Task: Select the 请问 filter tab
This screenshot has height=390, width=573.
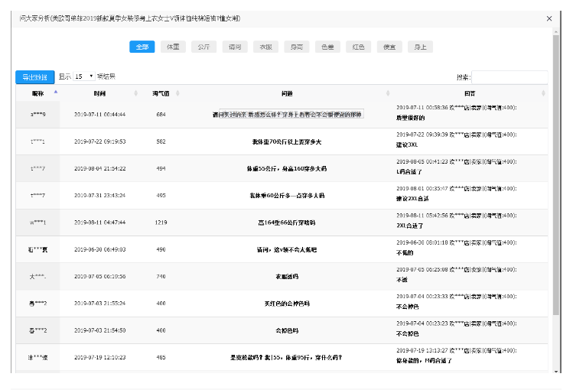Action: pos(235,47)
